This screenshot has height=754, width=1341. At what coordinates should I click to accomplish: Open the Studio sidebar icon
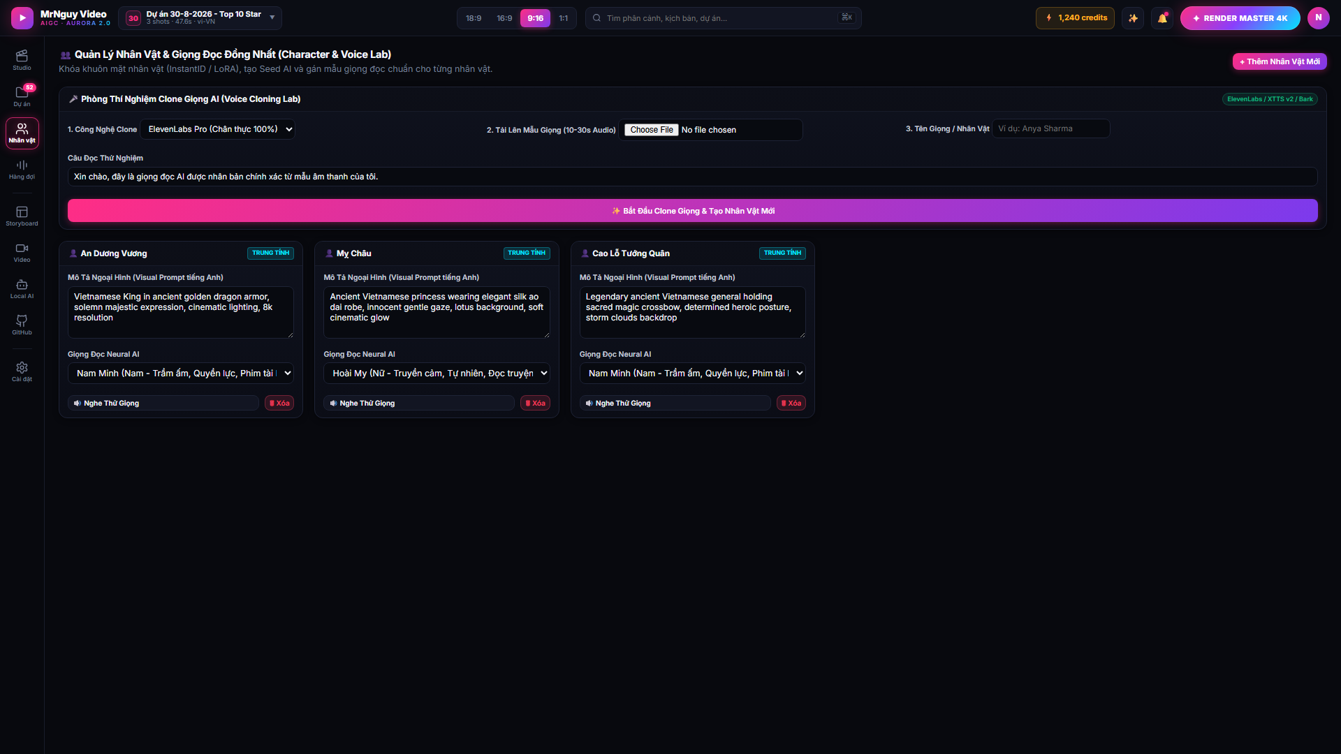[x=22, y=60]
